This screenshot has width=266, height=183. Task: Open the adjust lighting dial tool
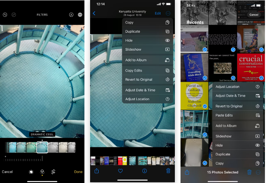[31, 172]
